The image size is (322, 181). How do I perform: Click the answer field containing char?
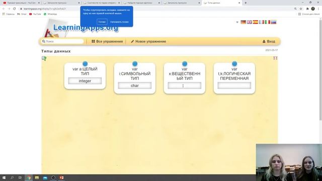point(135,85)
